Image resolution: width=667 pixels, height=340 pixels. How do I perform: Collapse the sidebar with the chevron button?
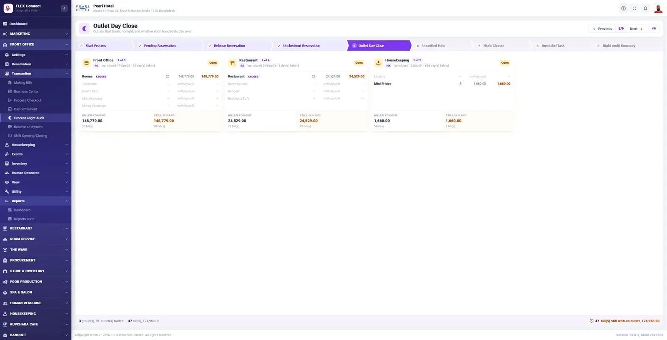point(64,8)
